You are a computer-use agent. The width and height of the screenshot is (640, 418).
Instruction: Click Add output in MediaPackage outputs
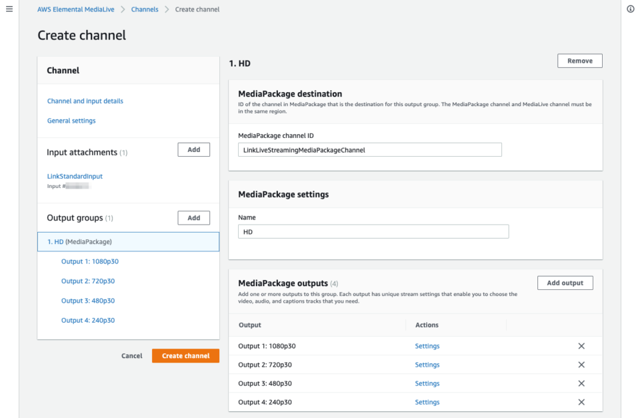pyautogui.click(x=565, y=283)
